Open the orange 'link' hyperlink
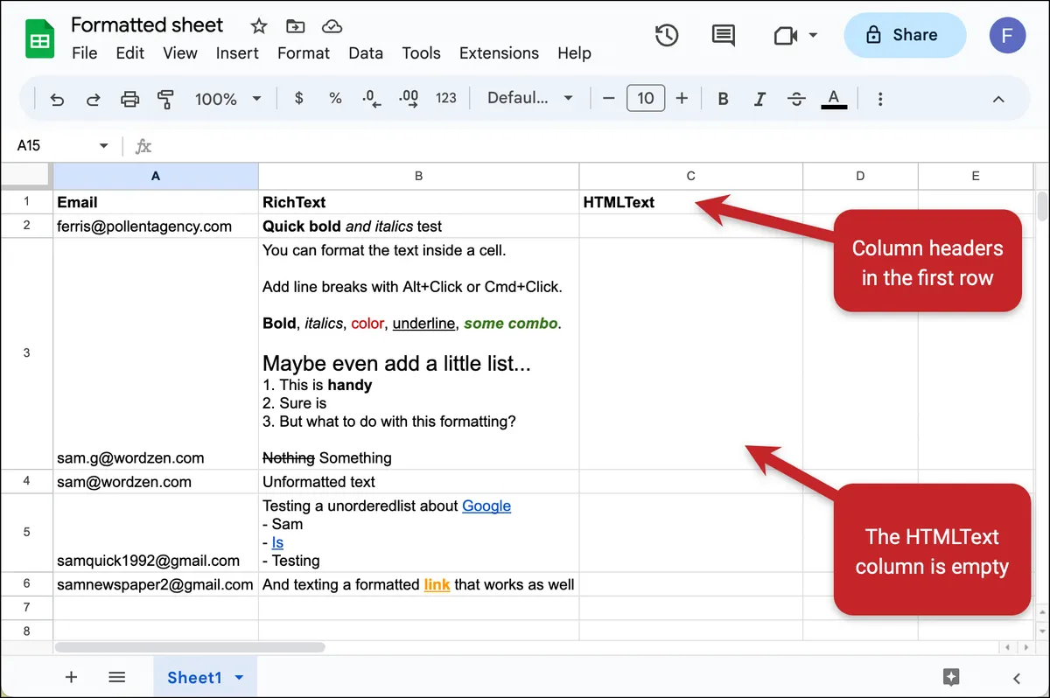The image size is (1050, 698). point(437,584)
